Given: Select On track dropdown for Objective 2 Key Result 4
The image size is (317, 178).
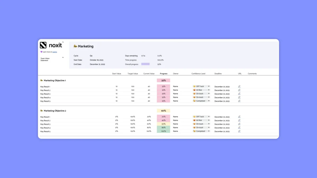Looking at the screenshot, I should tap(201, 128).
